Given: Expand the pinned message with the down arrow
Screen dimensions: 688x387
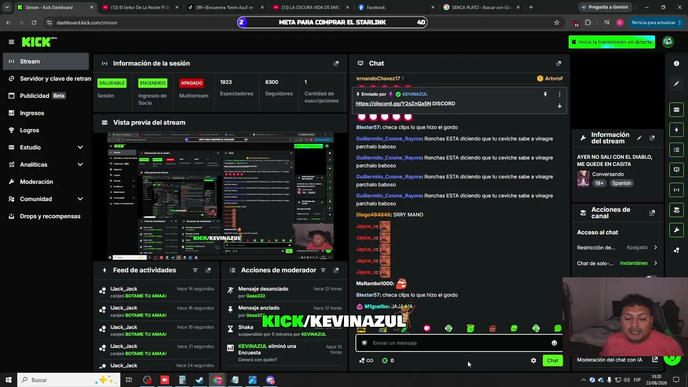Looking at the screenshot, I should point(560,106).
